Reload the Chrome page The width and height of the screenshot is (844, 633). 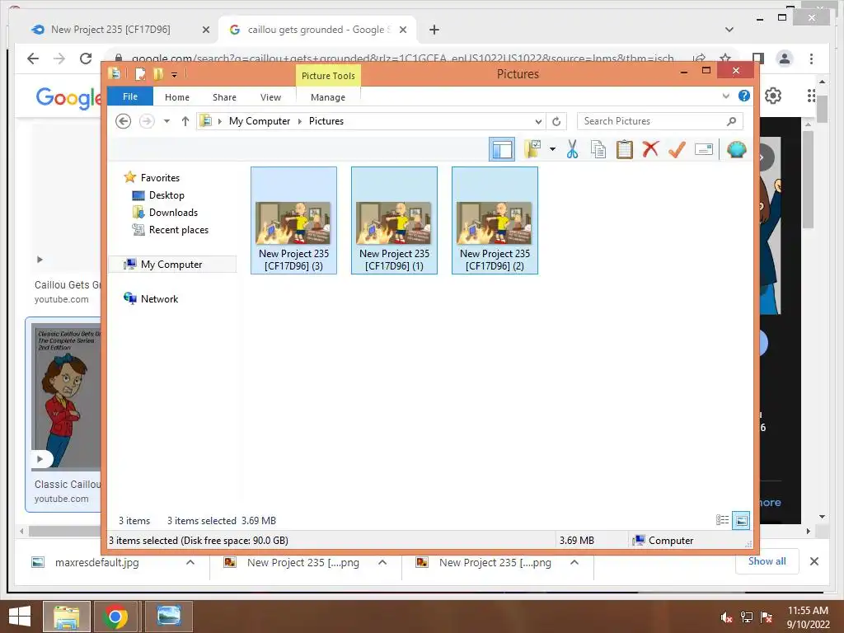point(86,59)
